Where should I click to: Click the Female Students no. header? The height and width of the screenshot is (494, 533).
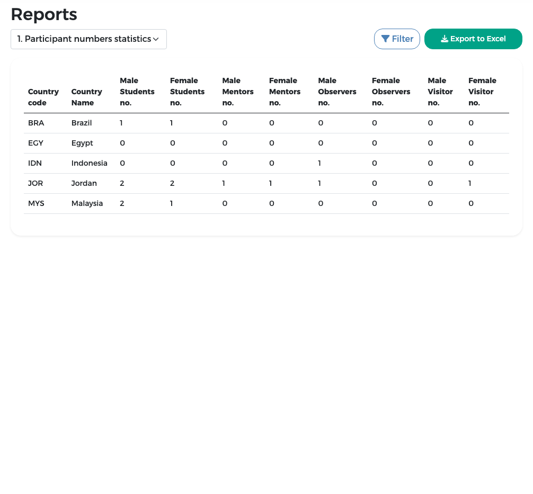tap(188, 92)
